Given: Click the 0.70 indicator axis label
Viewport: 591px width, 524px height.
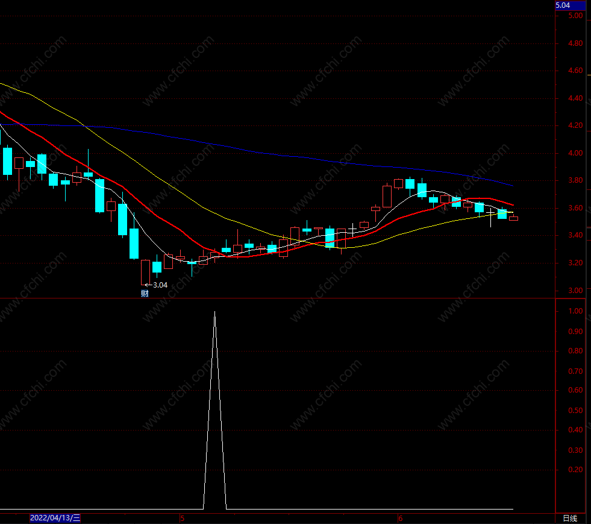Looking at the screenshot, I should click(x=575, y=371).
